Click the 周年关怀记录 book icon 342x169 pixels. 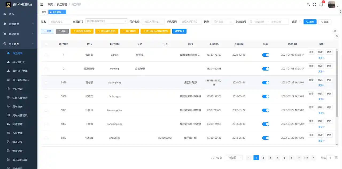[9, 115]
